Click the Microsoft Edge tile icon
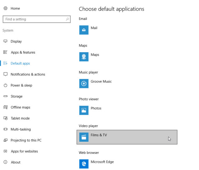Image resolution: width=199 pixels, height=170 pixels. click(84, 164)
